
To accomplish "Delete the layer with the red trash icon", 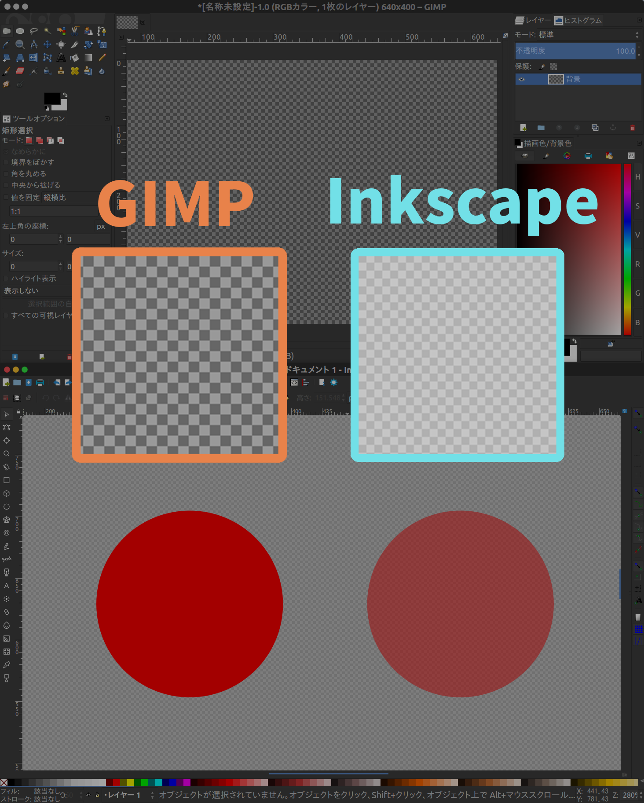I will pyautogui.click(x=632, y=128).
